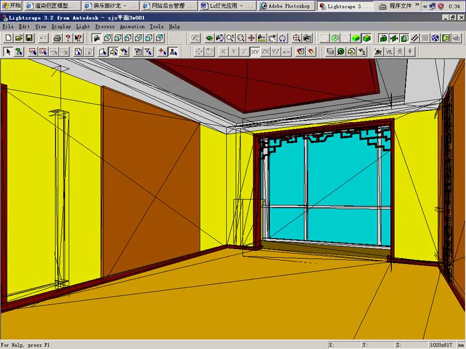Click the Print icon in the toolbar
The width and height of the screenshot is (466, 349).
pos(57,38)
